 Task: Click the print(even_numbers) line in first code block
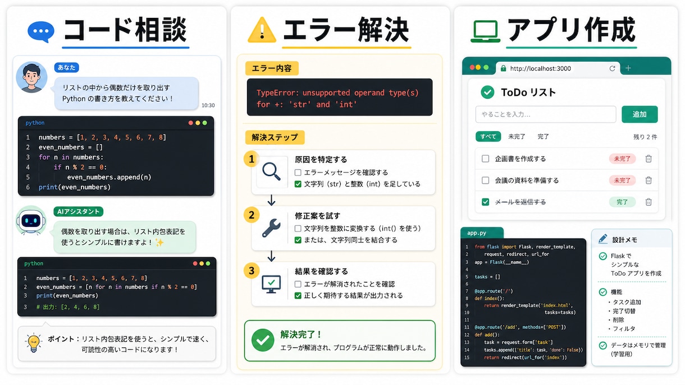(x=75, y=187)
